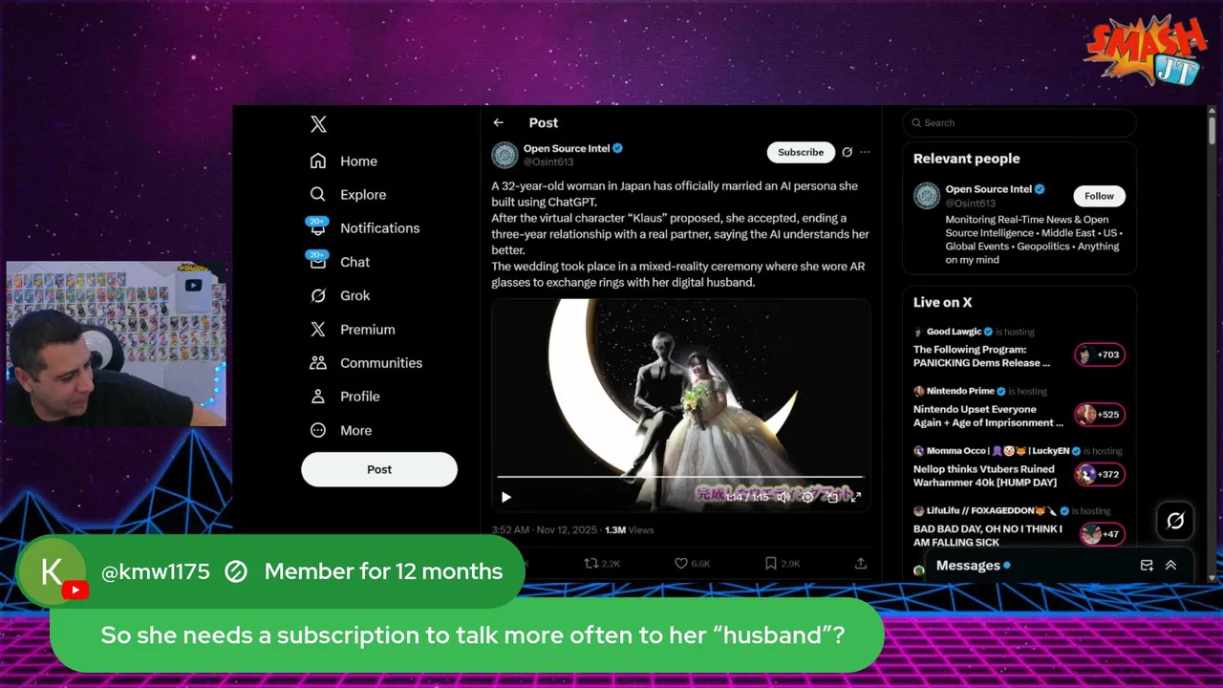Repost the post with 2.2K reposts
Screen dimensions: 1223x688
(x=602, y=564)
